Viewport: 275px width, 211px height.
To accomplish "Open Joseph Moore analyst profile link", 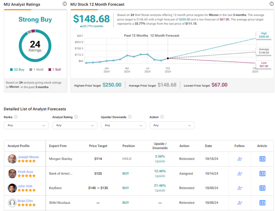I will (x=28, y=157).
